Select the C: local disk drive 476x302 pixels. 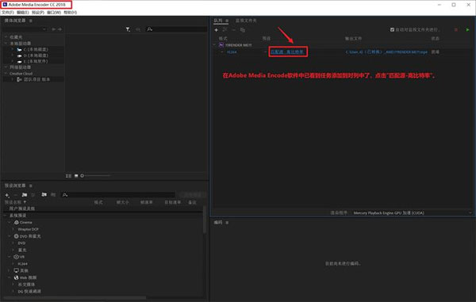36,49
